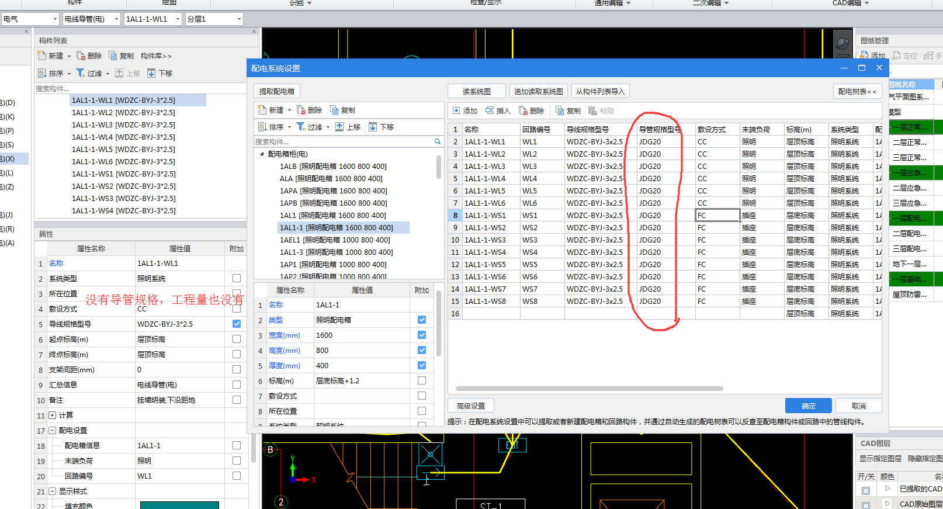Screen dimensions: 943x509
Task: Click 添加 icon above circuit table
Action: [456, 110]
